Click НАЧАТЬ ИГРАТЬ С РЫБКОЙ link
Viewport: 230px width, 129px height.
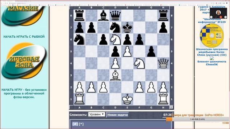click(24, 37)
